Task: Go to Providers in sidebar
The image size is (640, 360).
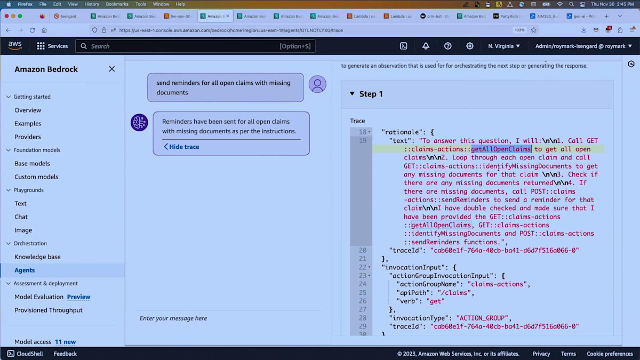Action: [x=28, y=137]
